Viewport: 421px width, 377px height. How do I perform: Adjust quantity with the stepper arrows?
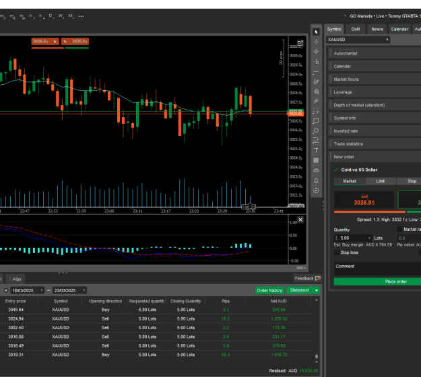point(336,238)
